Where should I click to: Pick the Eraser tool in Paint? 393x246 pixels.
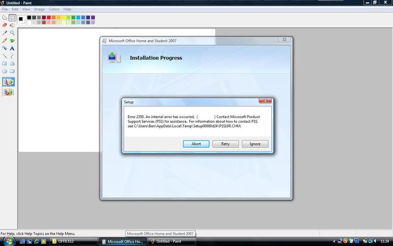coord(5,25)
